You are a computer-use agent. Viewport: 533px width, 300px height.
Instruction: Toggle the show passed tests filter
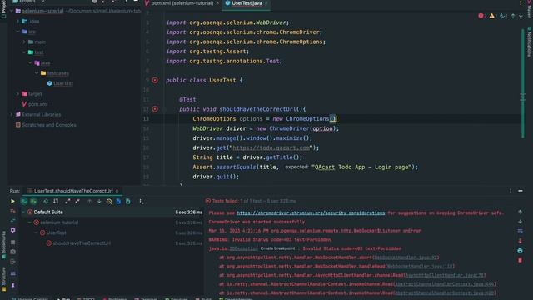point(24,202)
